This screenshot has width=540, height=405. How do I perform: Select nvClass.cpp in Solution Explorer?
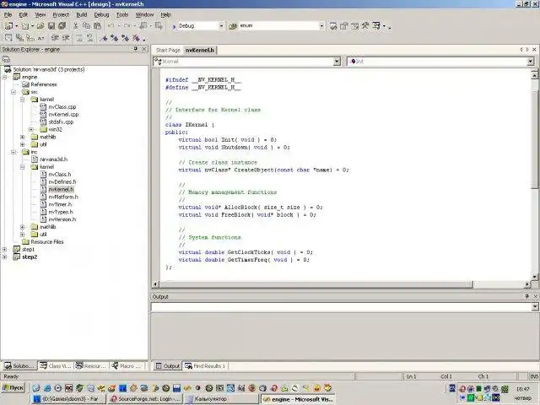pos(62,107)
